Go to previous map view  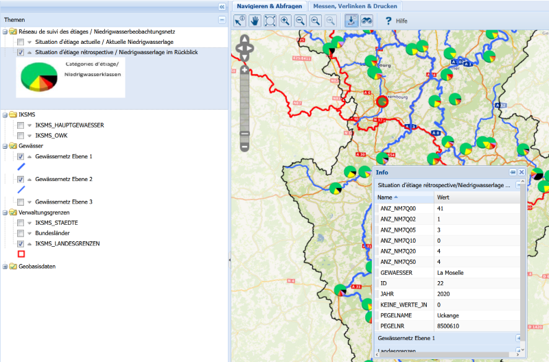(315, 21)
